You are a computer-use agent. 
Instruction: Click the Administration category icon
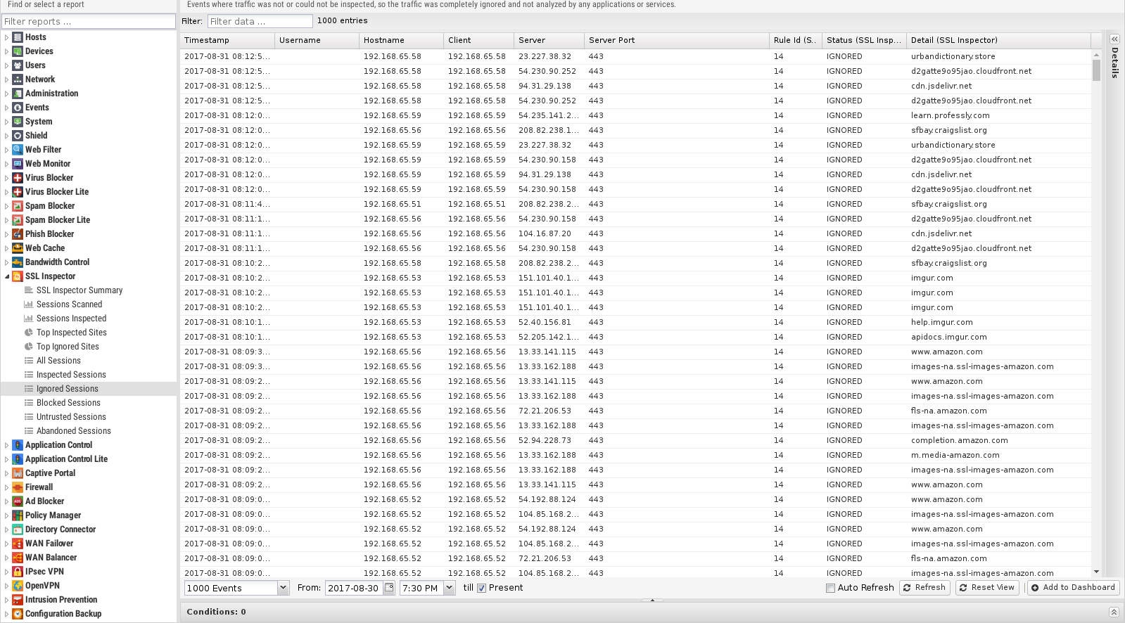coord(18,94)
